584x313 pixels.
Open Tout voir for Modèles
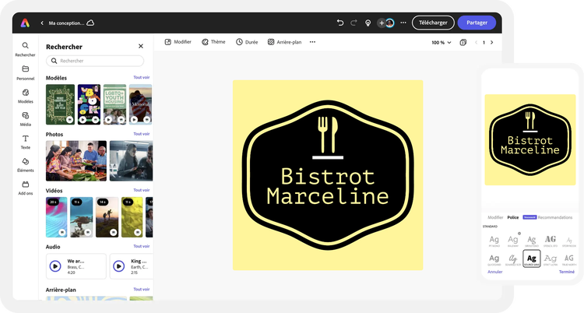coord(142,78)
